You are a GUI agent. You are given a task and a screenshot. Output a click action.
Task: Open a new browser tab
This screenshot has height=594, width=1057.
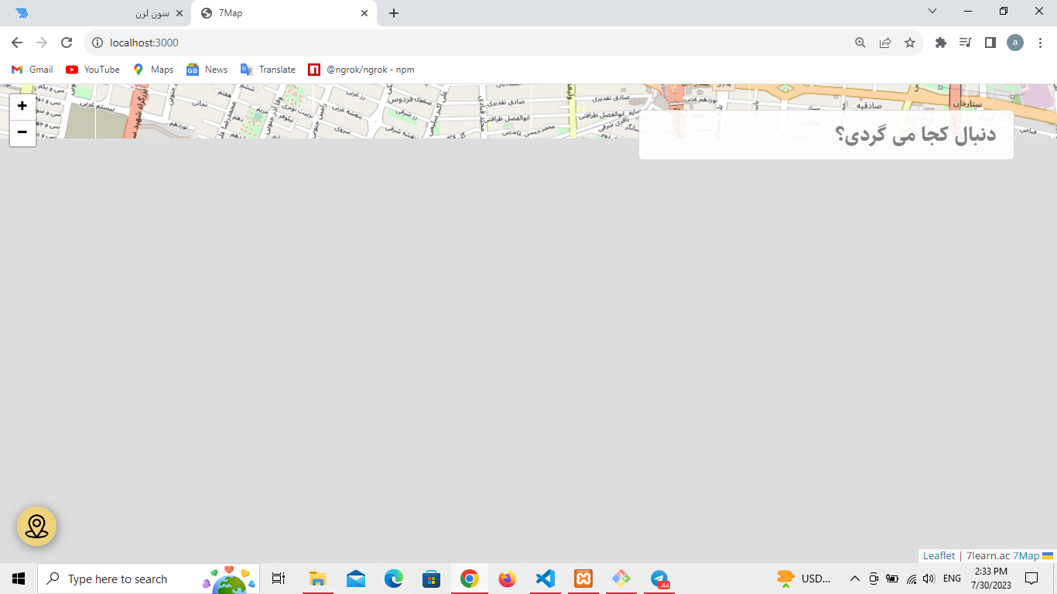click(394, 13)
